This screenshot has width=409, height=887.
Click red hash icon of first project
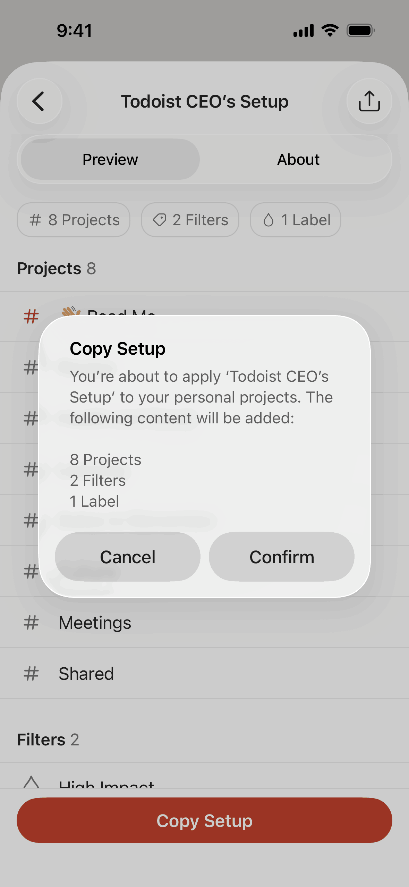pyautogui.click(x=31, y=316)
